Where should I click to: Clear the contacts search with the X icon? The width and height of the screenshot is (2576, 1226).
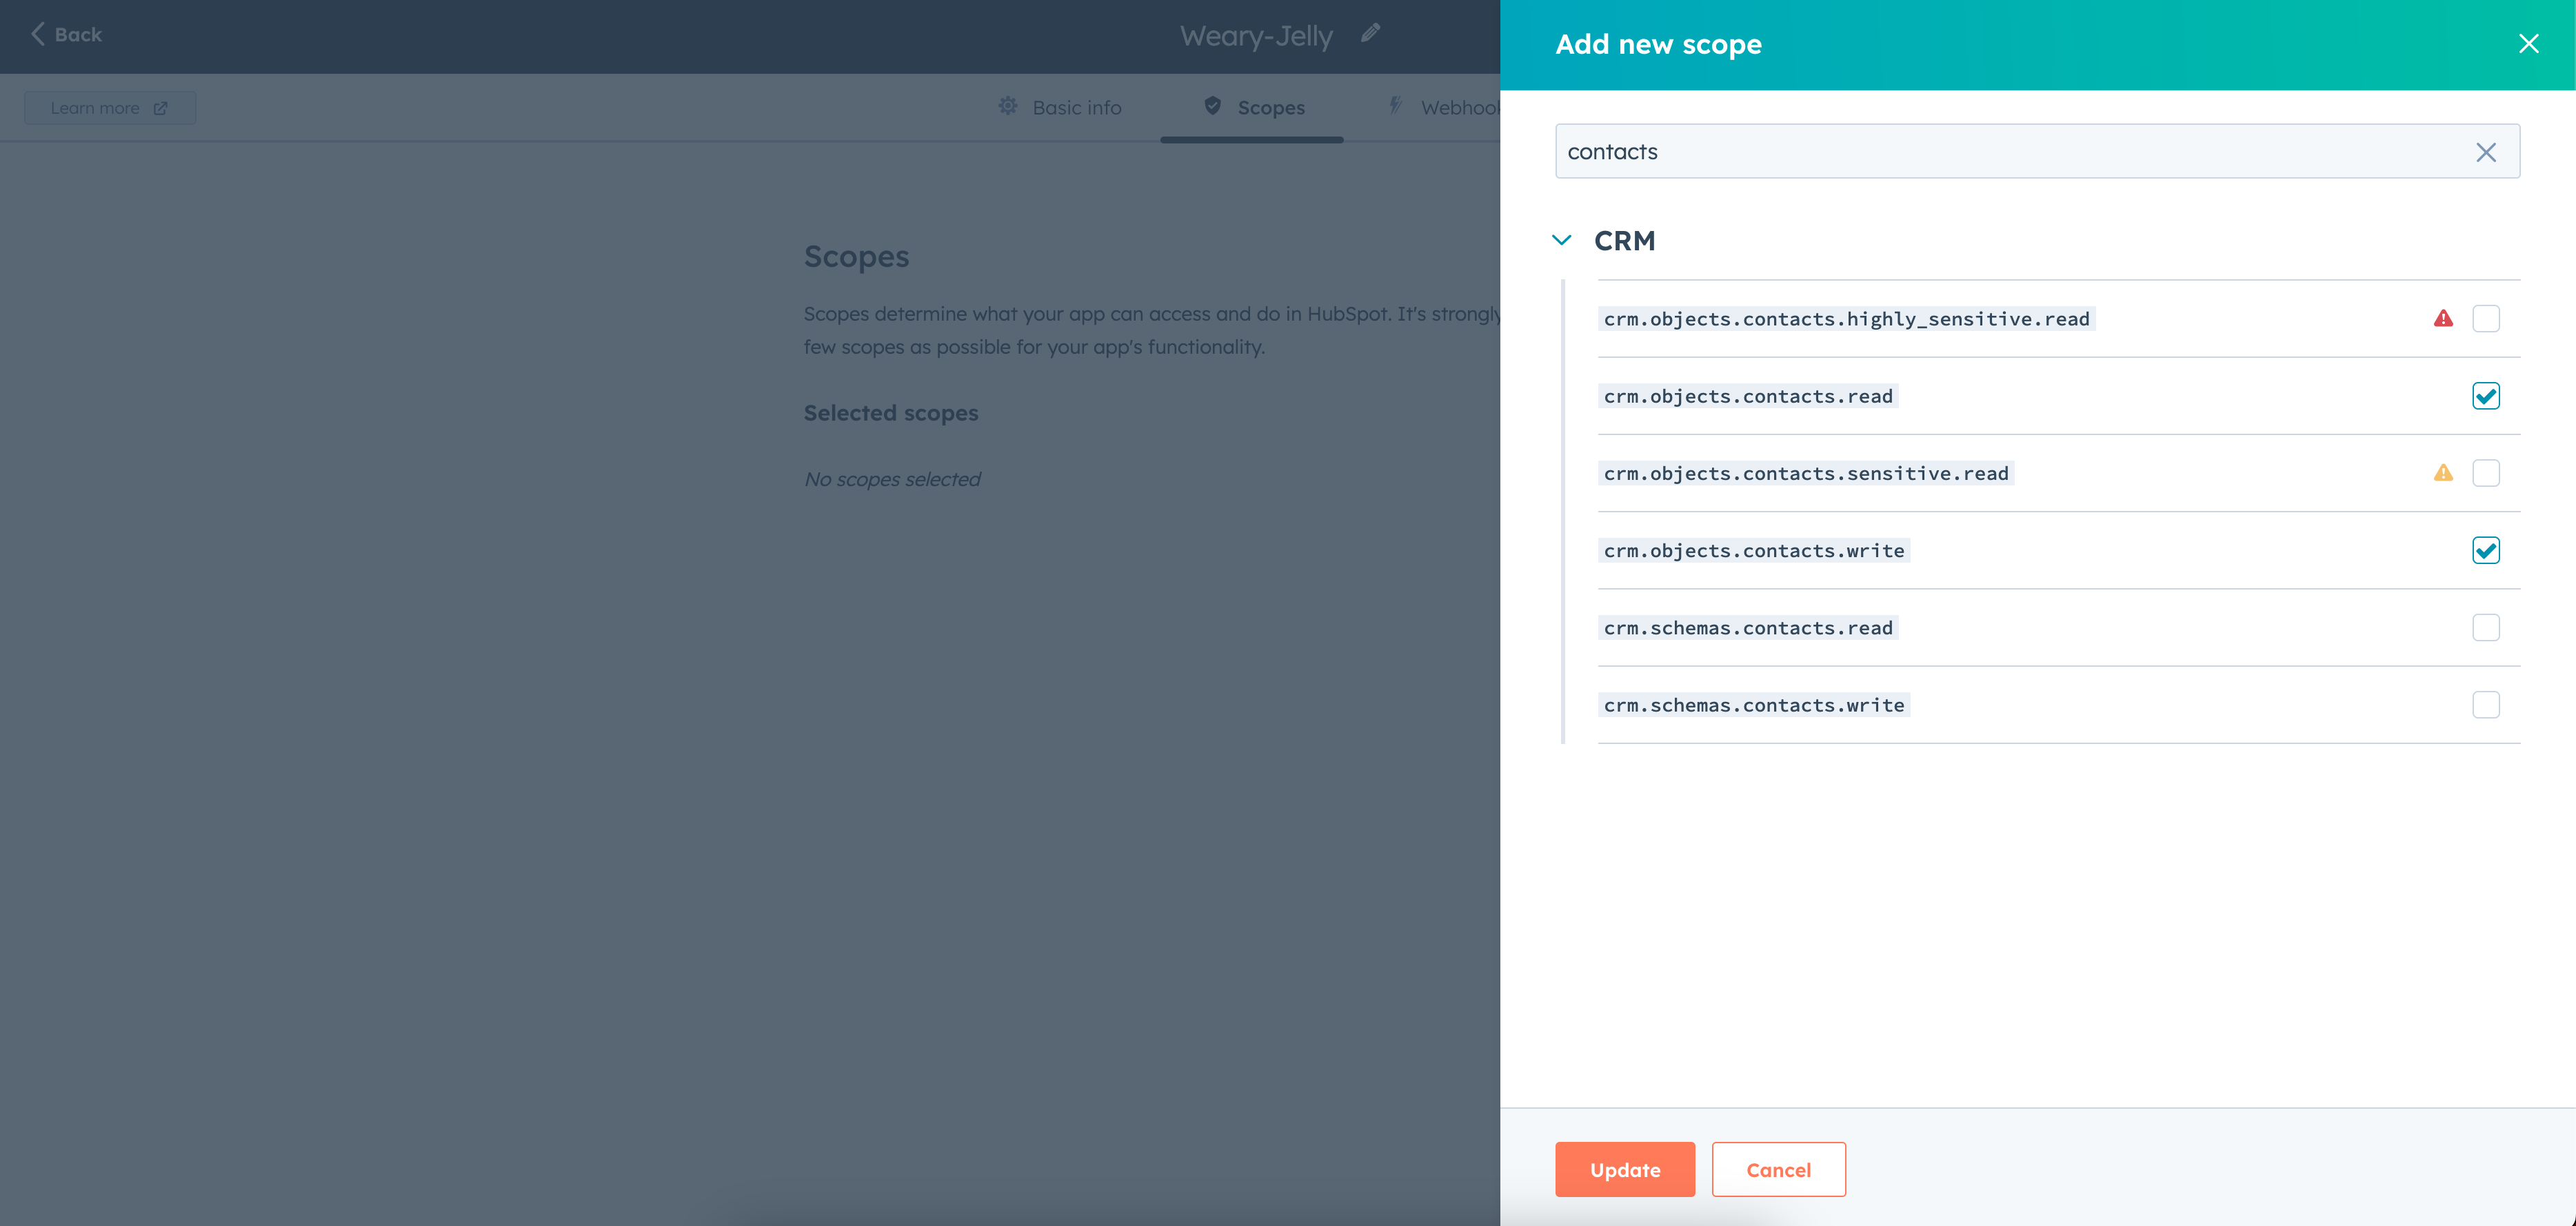tap(2486, 152)
